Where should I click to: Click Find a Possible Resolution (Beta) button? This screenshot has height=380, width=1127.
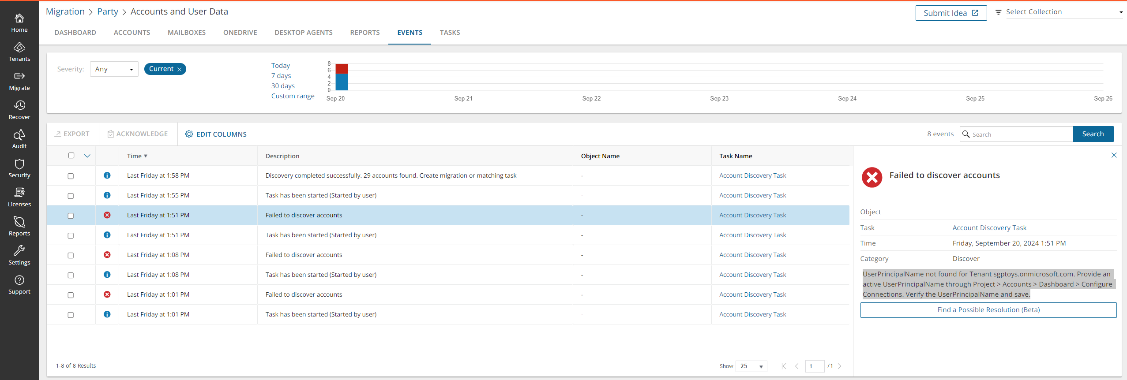[x=988, y=310]
